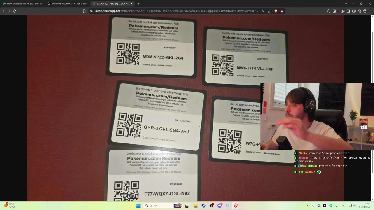Image resolution: width=374 pixels, height=210 pixels.
Task: Expand the tab list chevron
Action: [x=346, y=3]
